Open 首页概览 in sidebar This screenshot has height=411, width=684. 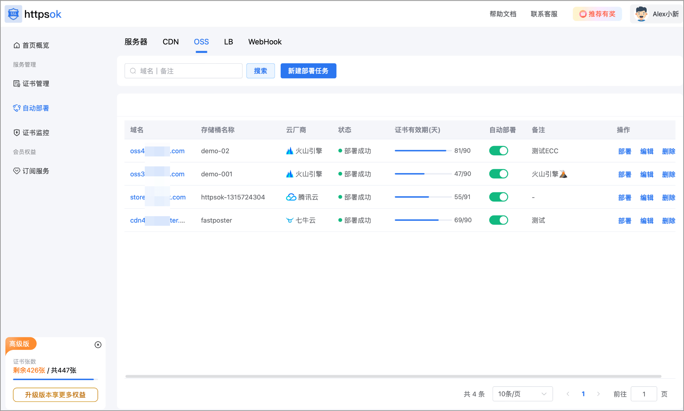pyautogui.click(x=31, y=45)
